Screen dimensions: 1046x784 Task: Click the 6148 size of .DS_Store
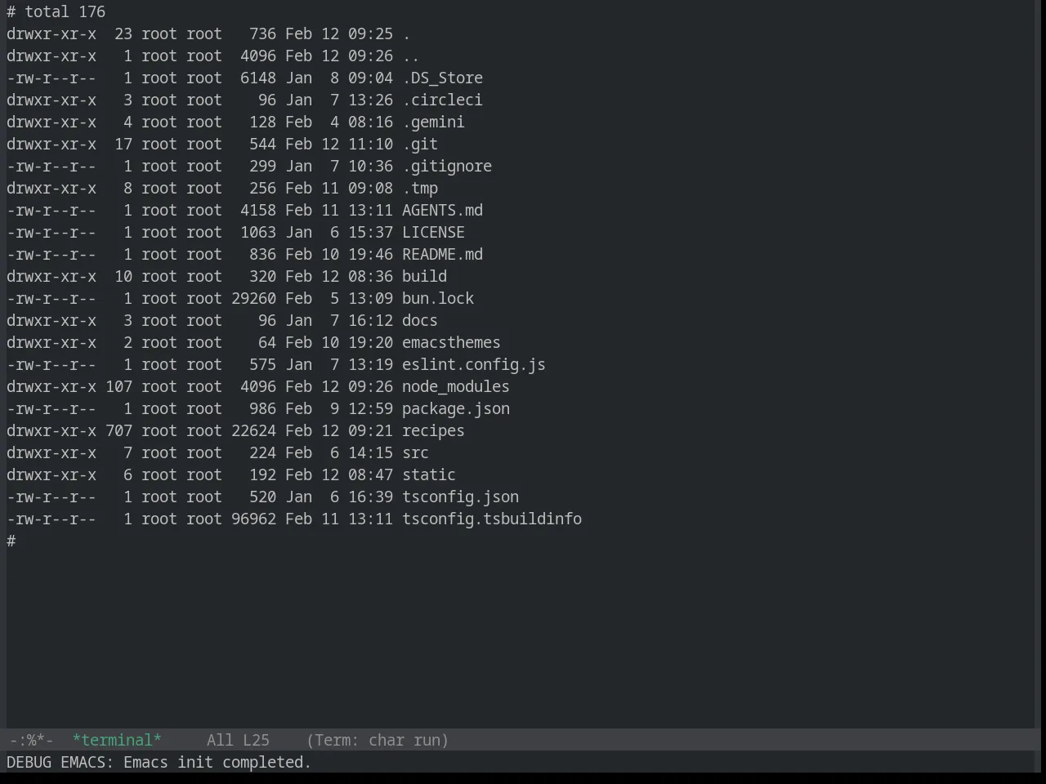pyautogui.click(x=258, y=78)
